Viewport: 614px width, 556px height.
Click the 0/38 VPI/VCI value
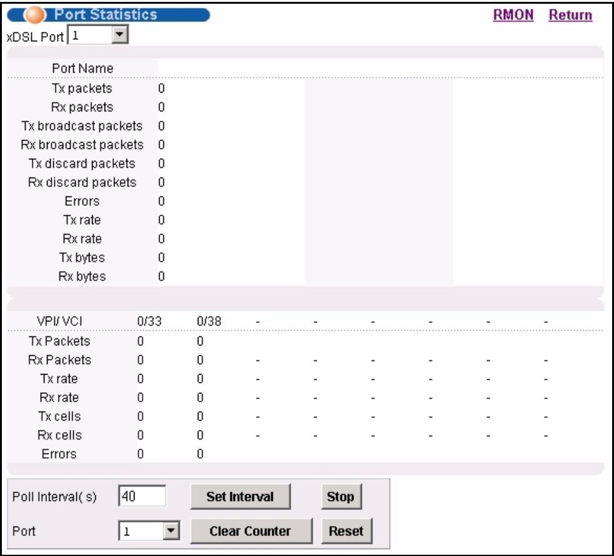tap(208, 321)
